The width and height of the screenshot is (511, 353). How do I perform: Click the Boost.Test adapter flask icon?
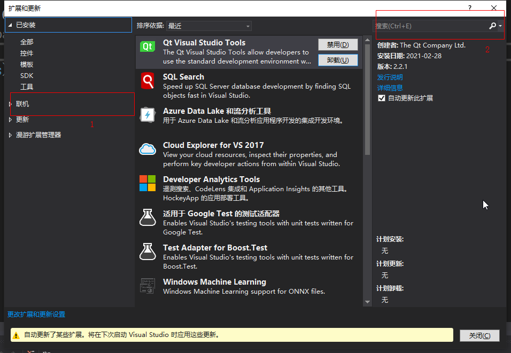coord(148,252)
